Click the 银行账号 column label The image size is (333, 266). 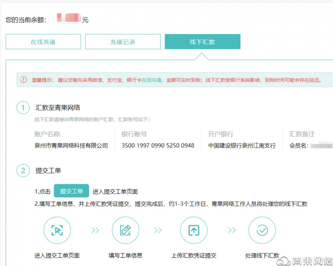134,134
